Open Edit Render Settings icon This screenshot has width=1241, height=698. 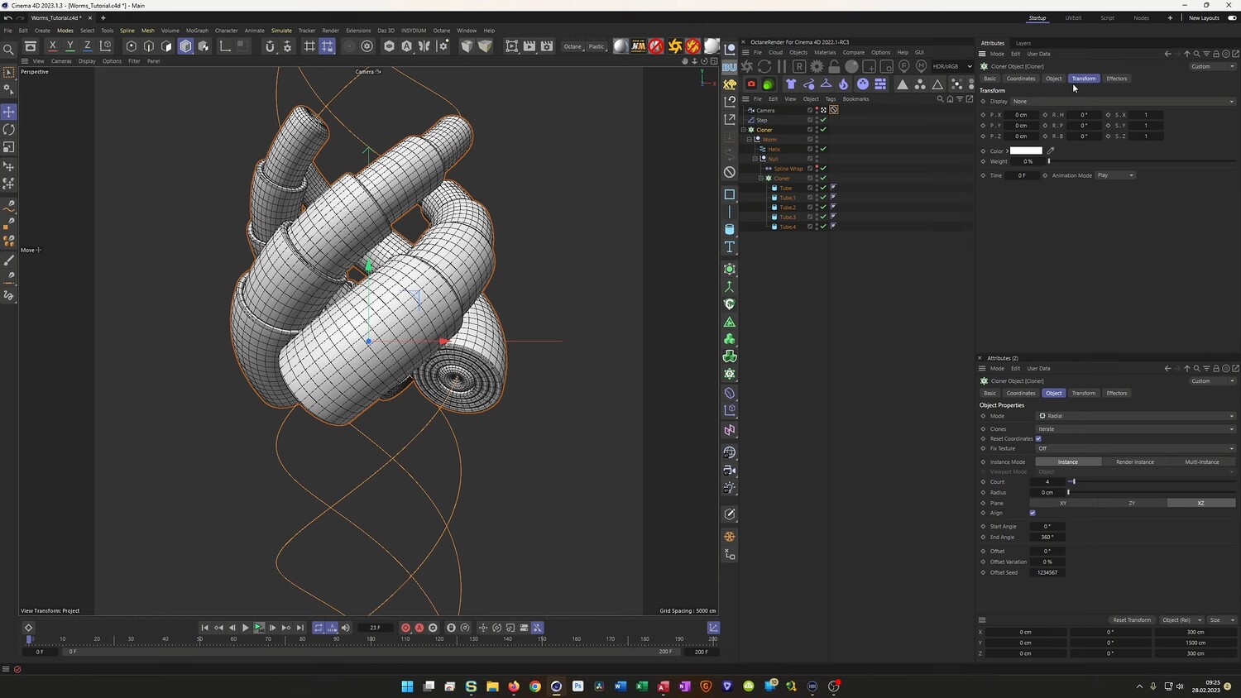(x=547, y=46)
